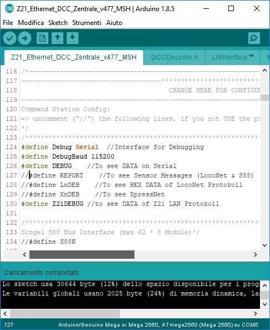Click the 'Caricamento completato' status message
This screenshot has width=270, height=330.
tap(41, 273)
